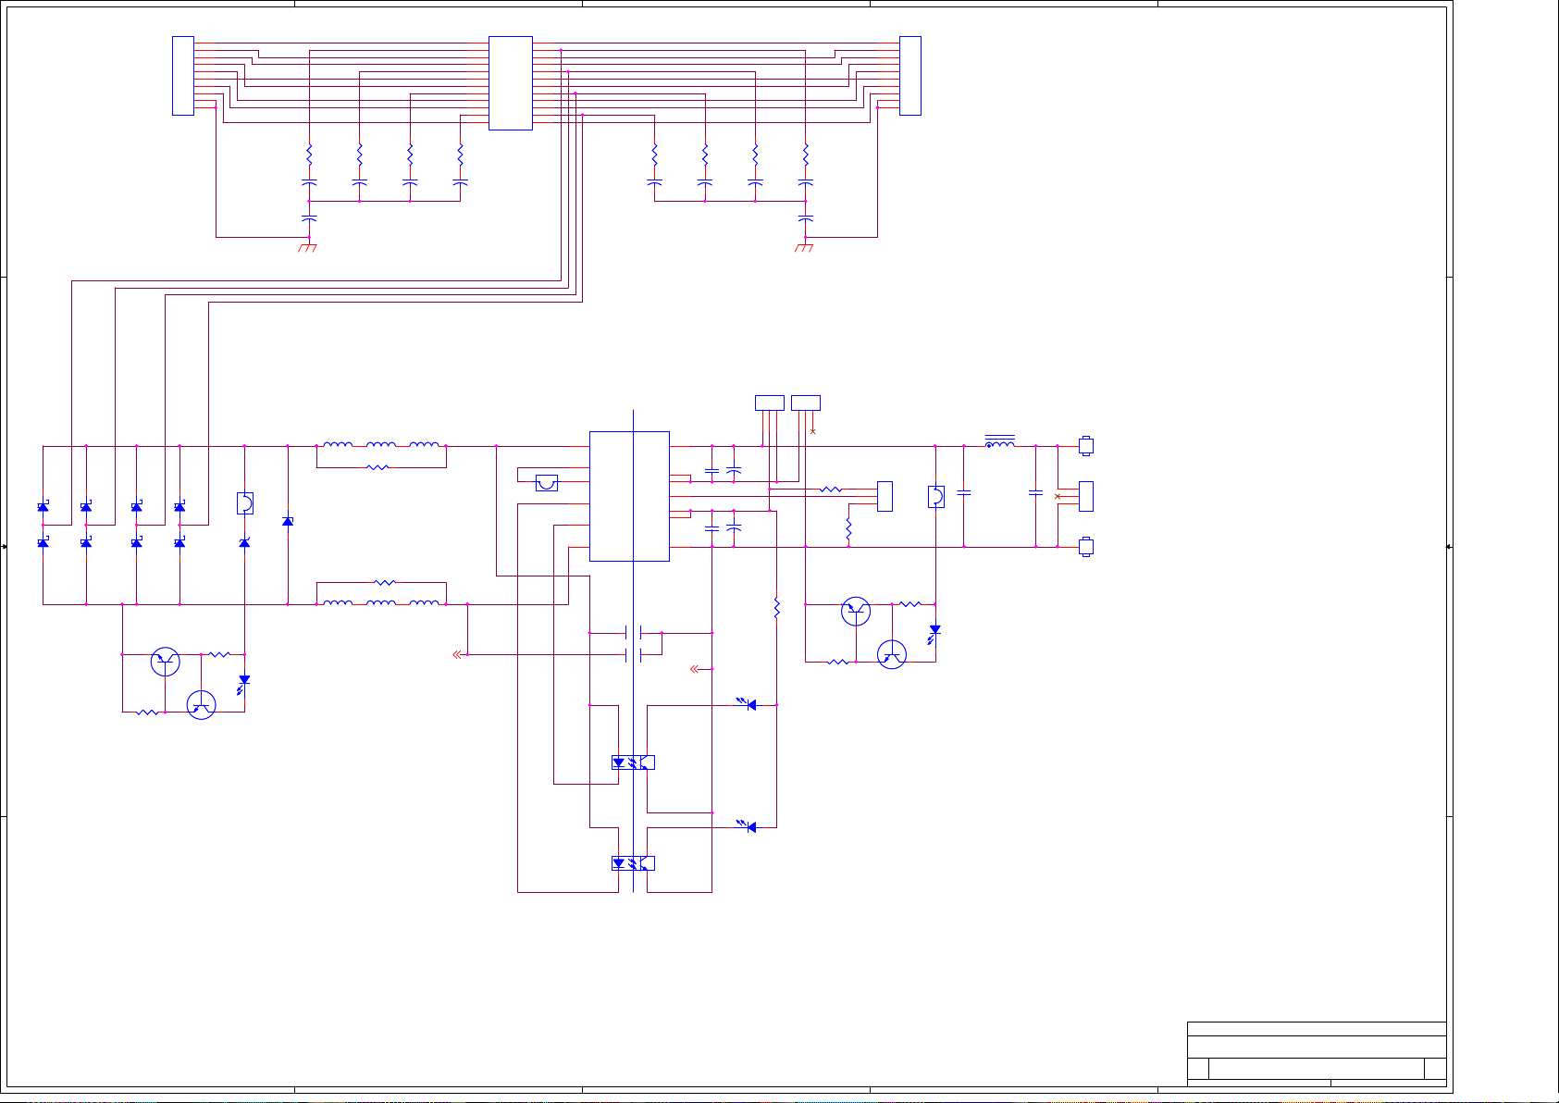Select the lower transistor in the left indicator circuit

pyautogui.click(x=202, y=705)
